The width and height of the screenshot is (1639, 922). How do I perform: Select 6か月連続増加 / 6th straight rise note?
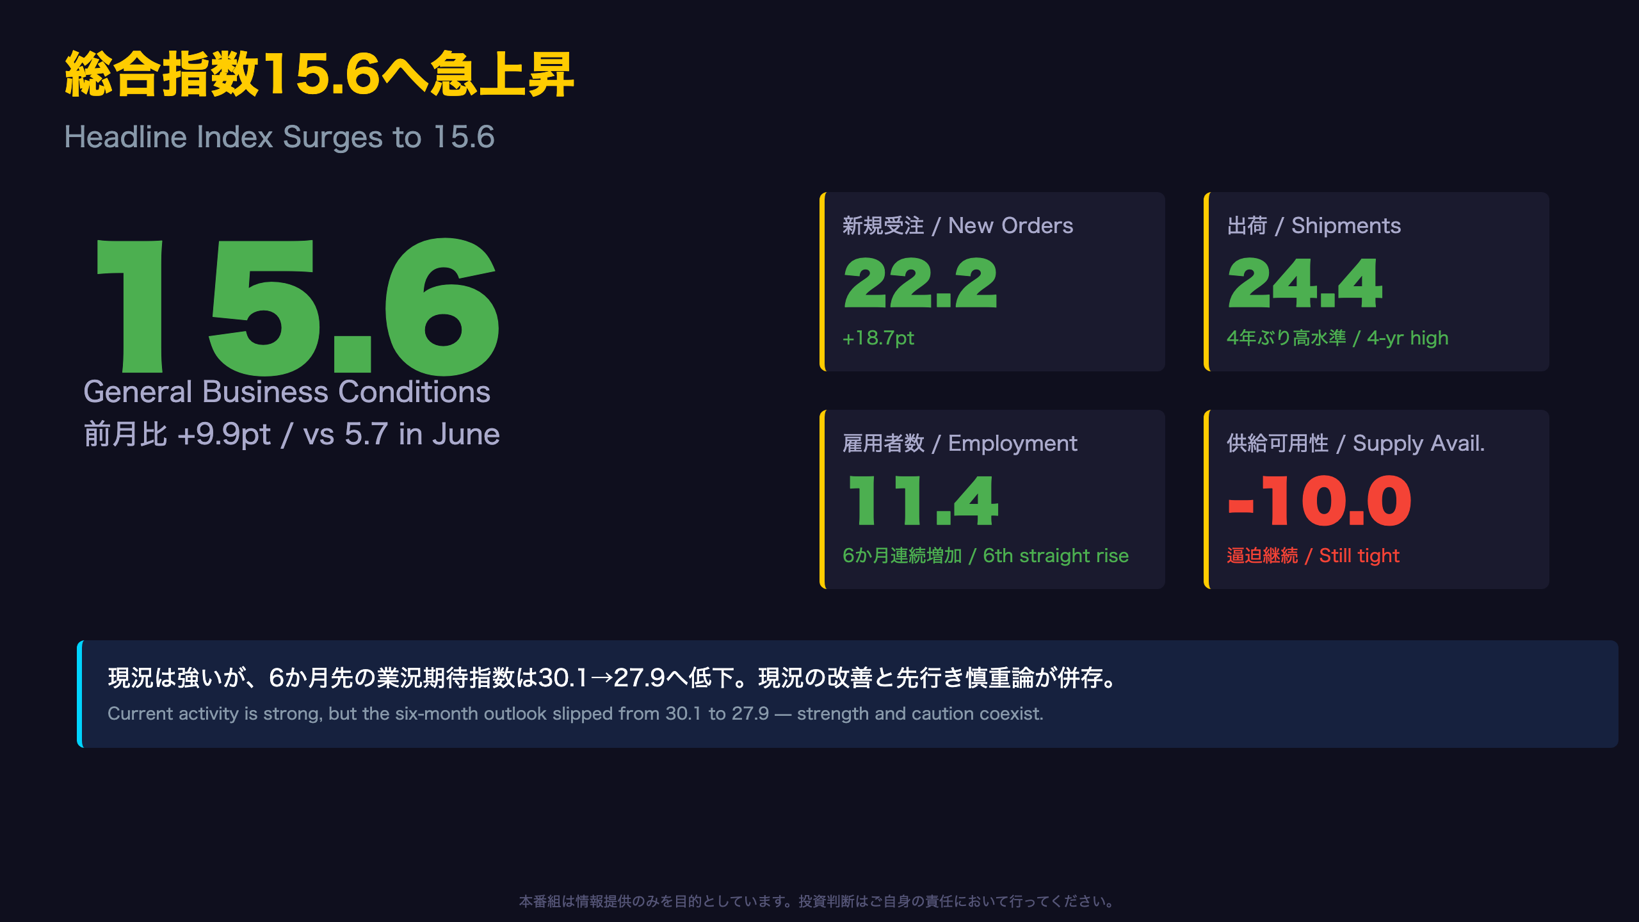pos(986,555)
